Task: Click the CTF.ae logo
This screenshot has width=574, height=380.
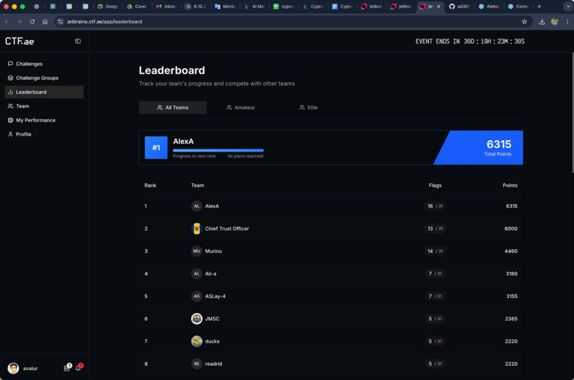Action: click(20, 41)
